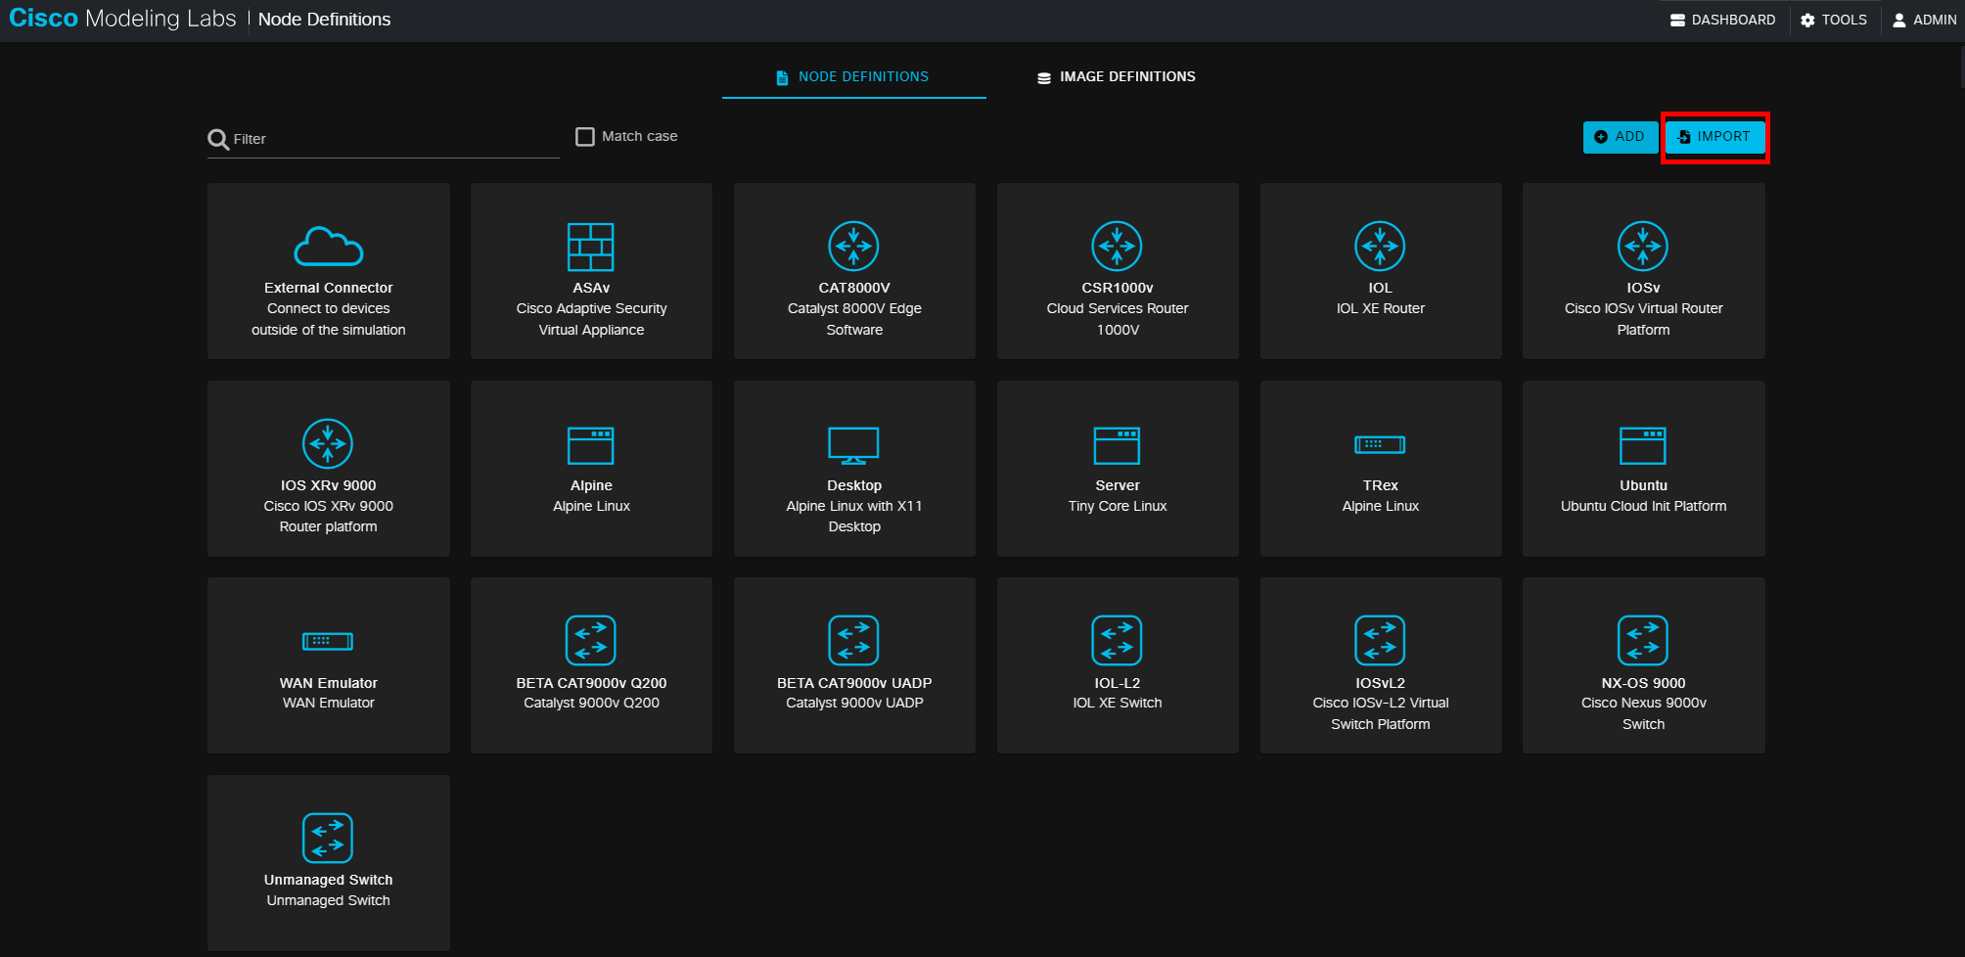The width and height of the screenshot is (1965, 957).
Task: Click the IOL router icon
Action: pyautogui.click(x=1380, y=247)
